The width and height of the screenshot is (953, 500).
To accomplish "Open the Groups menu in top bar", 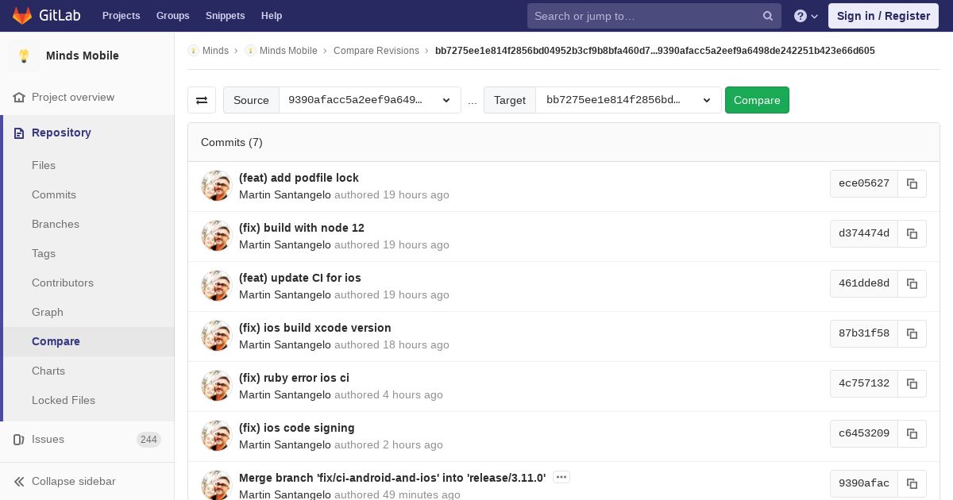I will 172,16.
